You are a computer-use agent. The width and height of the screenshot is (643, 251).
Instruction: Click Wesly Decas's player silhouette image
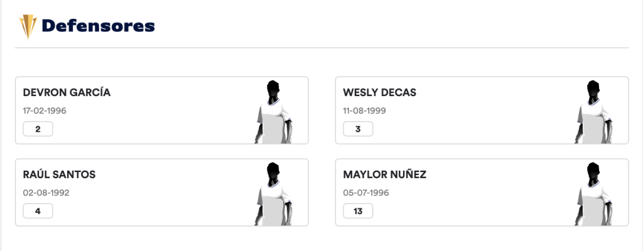pyautogui.click(x=594, y=112)
